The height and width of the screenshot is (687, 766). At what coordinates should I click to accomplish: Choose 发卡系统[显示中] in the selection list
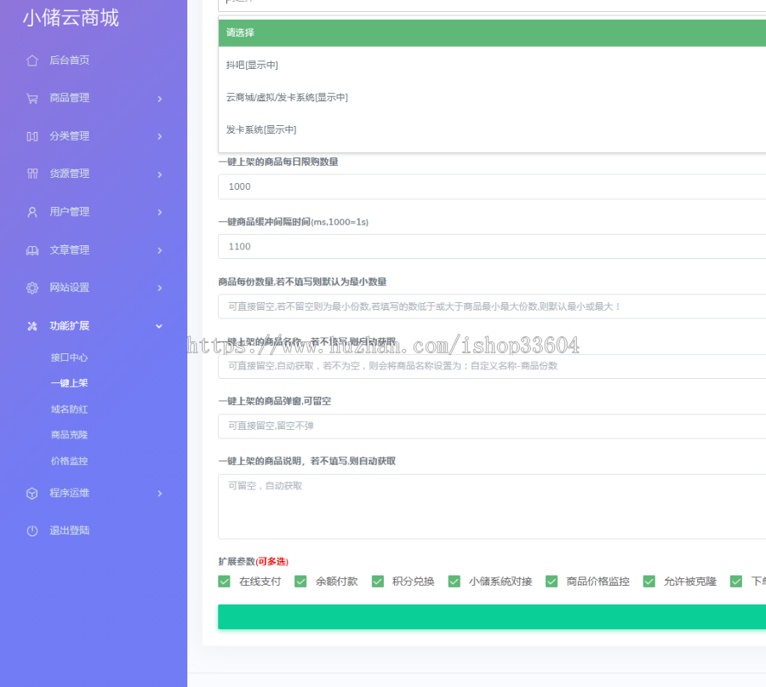[x=260, y=129]
